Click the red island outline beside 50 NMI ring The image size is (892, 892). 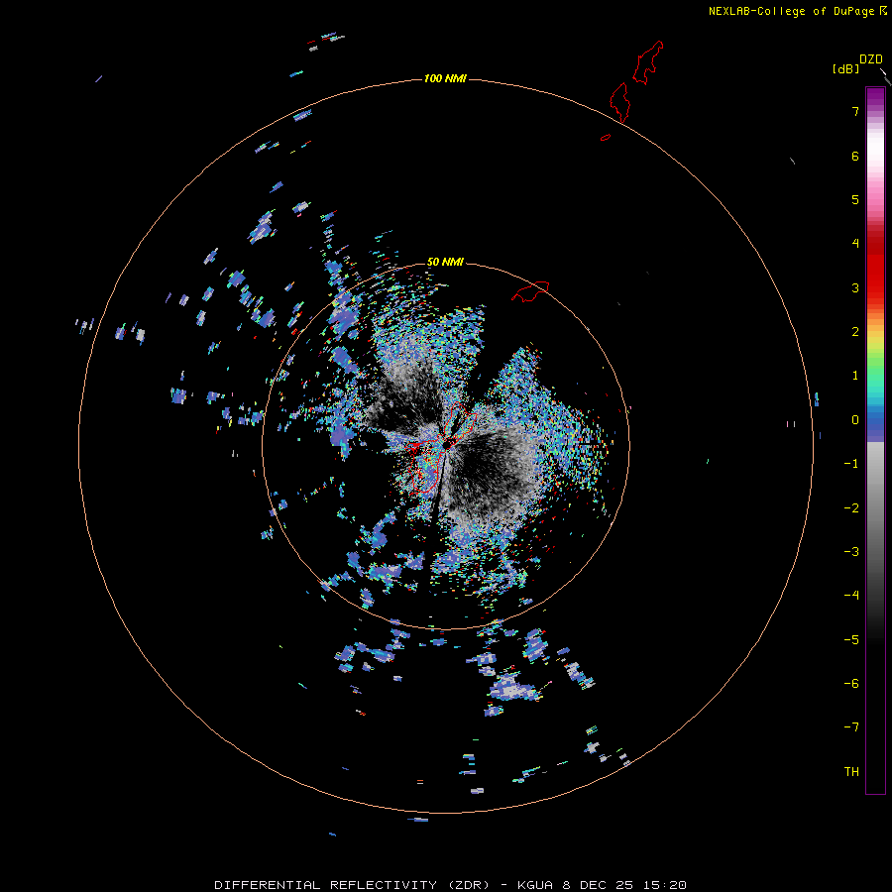click(530, 291)
